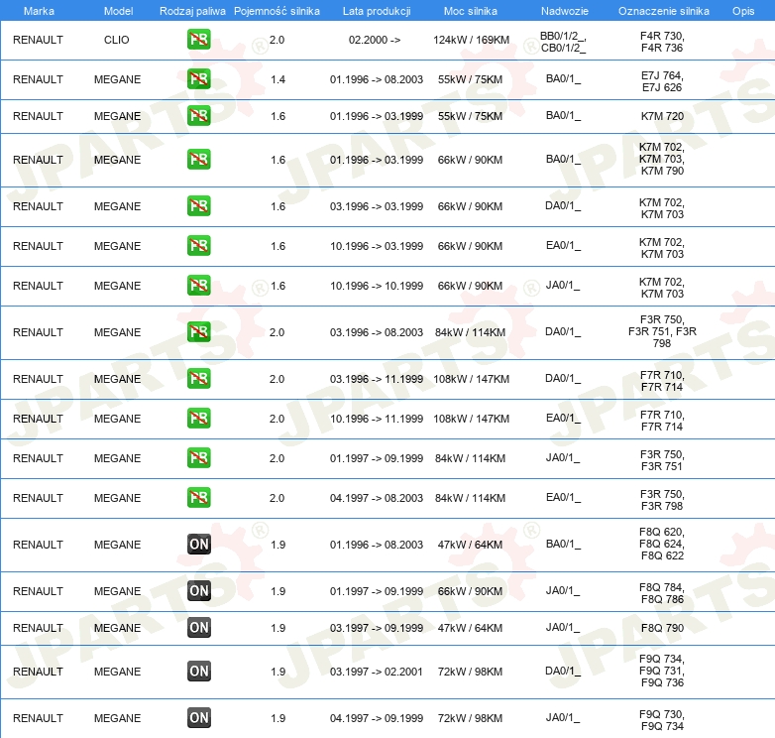Select the 03.1996 -> 08.2003 date cell
Image resolution: width=775 pixels, height=738 pixels.
pos(377,332)
